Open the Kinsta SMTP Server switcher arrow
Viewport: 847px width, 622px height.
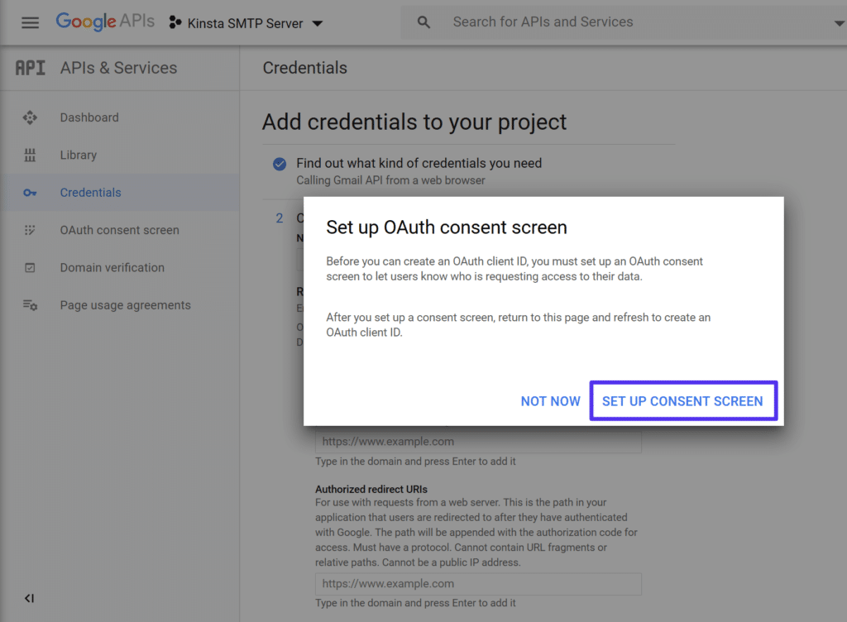[x=317, y=23]
